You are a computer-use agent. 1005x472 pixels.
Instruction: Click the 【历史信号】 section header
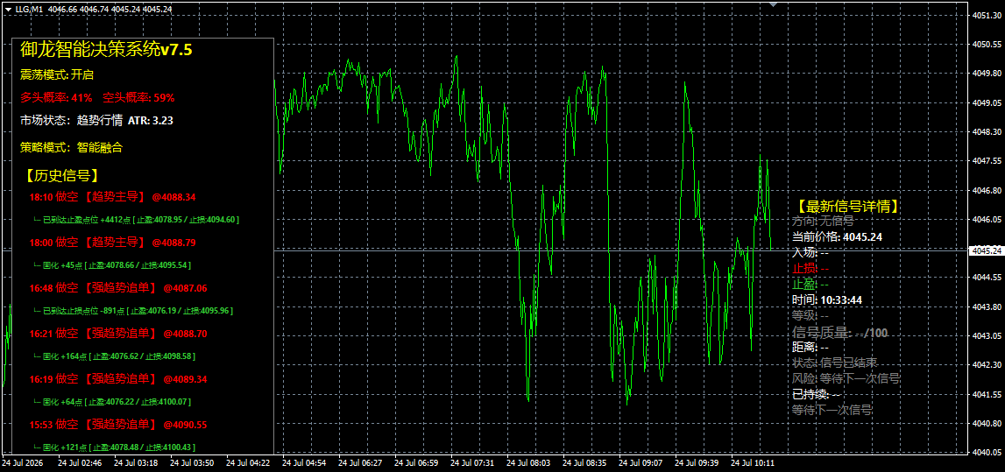pyautogui.click(x=60, y=175)
